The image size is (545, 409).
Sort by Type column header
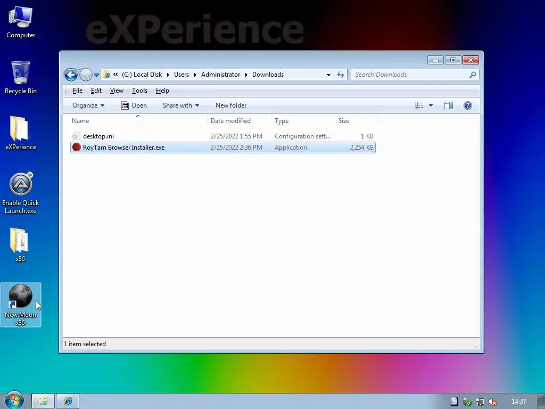click(x=303, y=121)
